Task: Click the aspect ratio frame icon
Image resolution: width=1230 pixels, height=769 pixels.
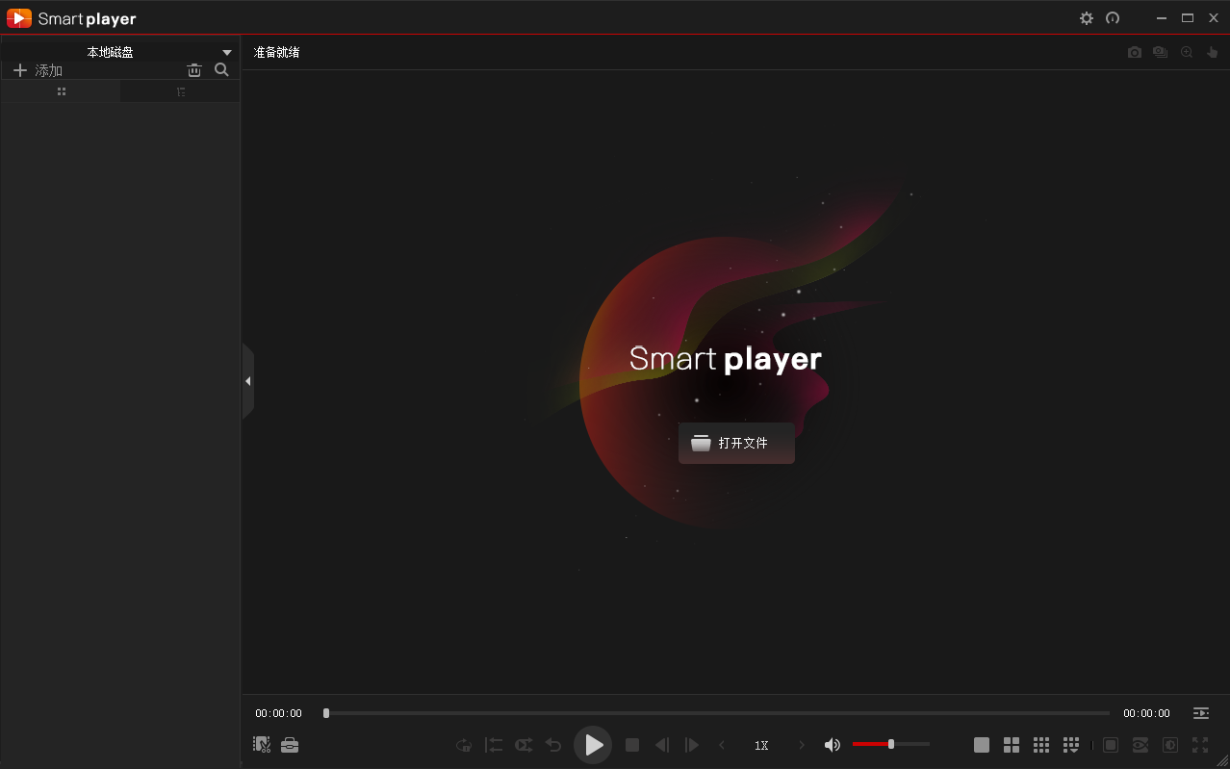Action: click(x=1111, y=745)
